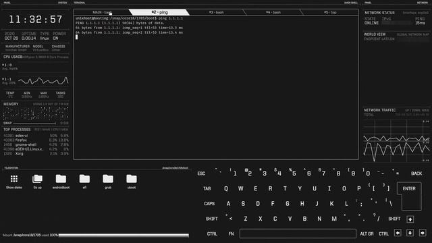Switch to #4 bash terminal tab
The width and height of the screenshot is (432, 243).
click(x=273, y=12)
